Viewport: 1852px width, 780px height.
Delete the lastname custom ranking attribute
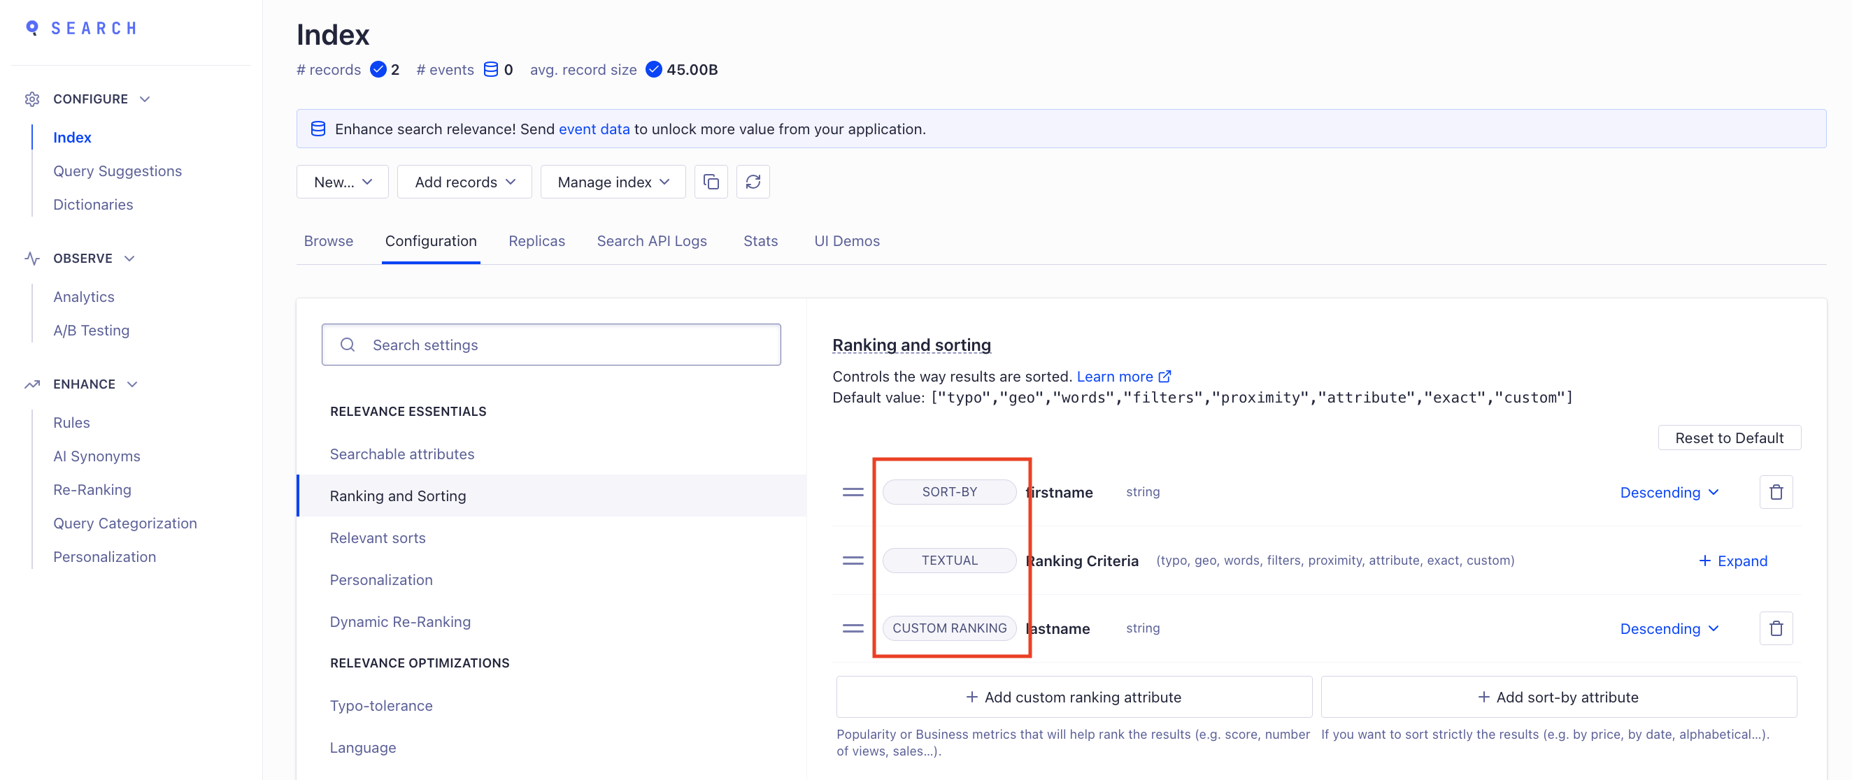(1775, 628)
